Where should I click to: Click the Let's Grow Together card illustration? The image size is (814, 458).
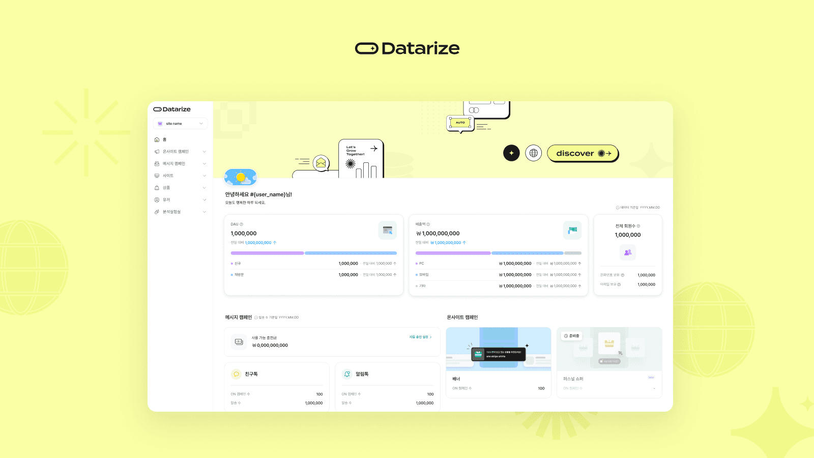[x=361, y=159]
